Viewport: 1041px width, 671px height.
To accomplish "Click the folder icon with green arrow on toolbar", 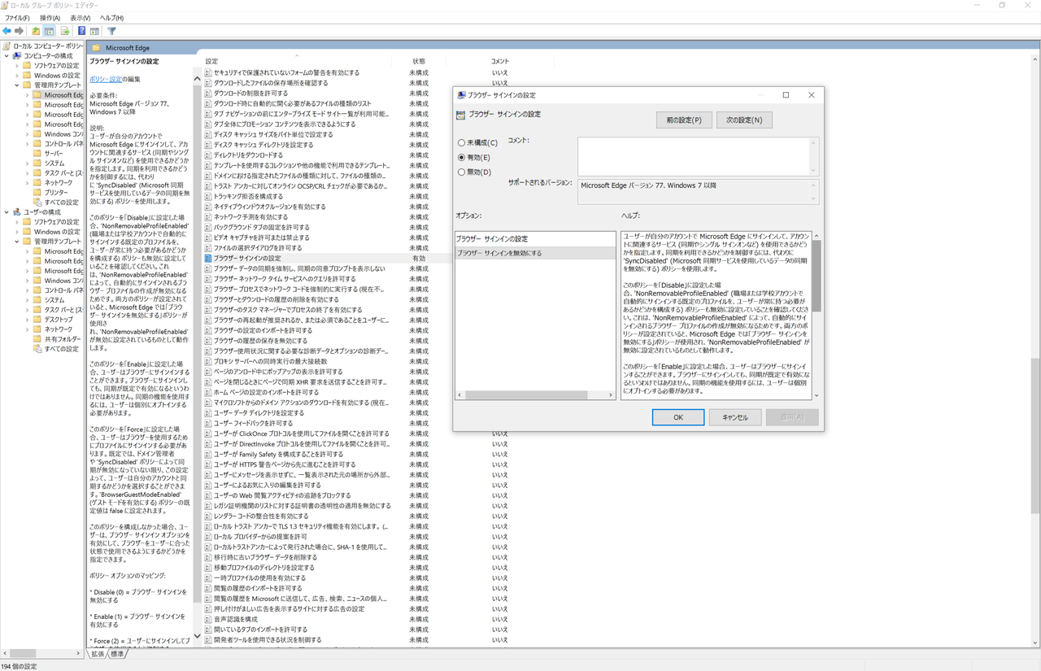I will (35, 30).
